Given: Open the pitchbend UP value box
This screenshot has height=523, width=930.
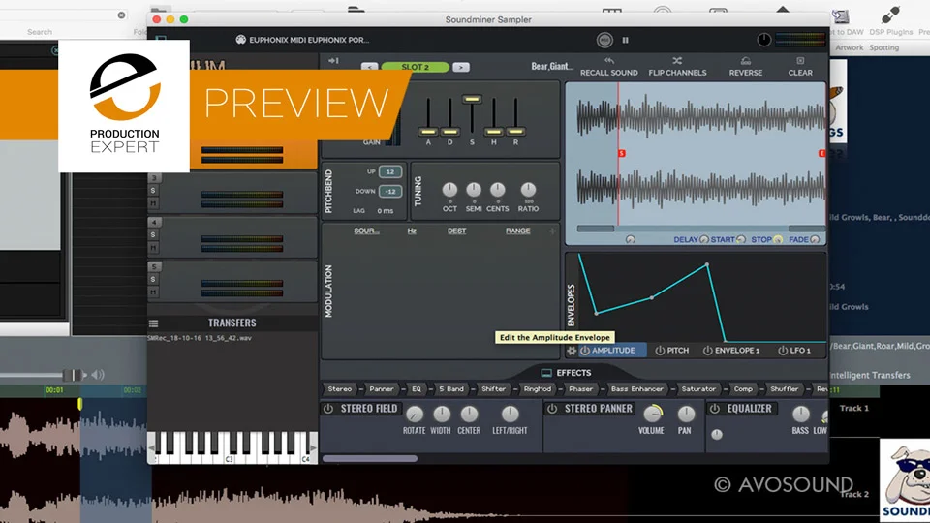Looking at the screenshot, I should (390, 172).
